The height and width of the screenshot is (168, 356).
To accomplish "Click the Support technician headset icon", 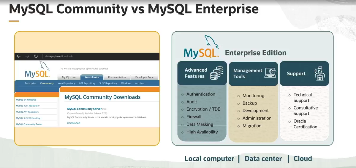I will coord(320,74).
